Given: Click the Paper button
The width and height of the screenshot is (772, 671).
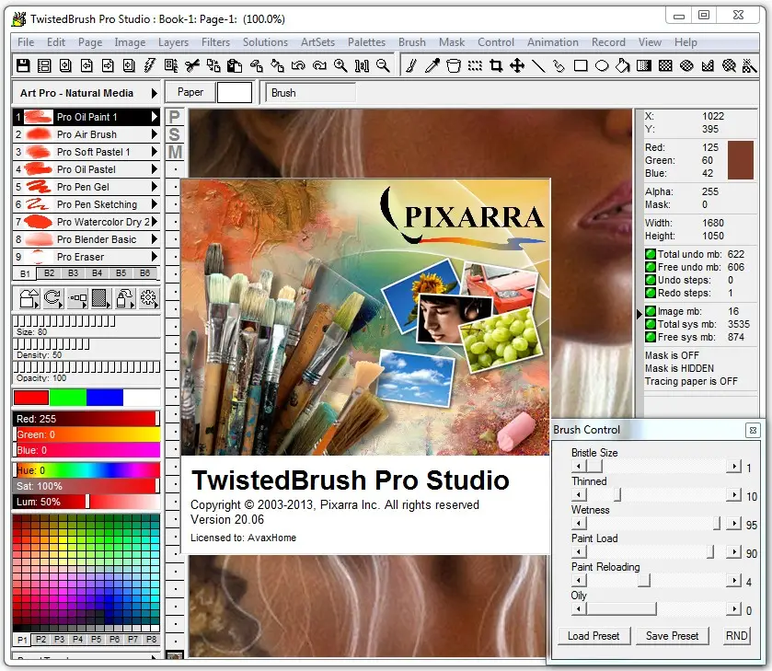Looking at the screenshot, I should point(190,92).
